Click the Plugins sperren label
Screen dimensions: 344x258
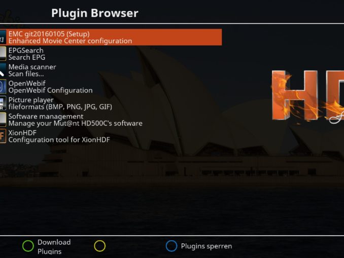pos(207,246)
